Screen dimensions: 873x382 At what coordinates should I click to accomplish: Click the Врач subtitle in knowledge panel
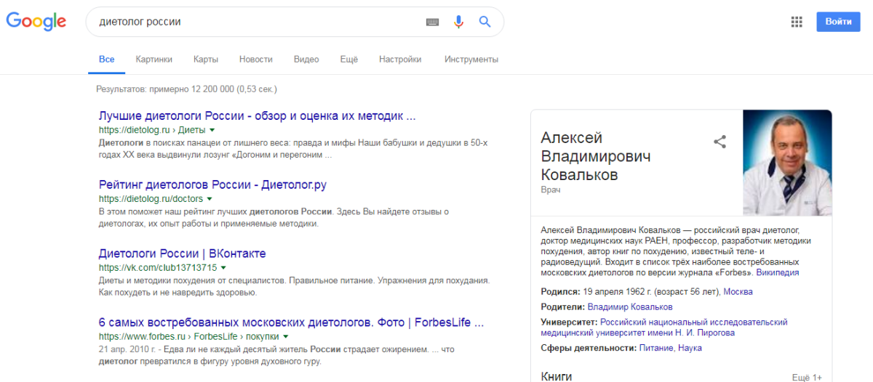click(x=551, y=190)
